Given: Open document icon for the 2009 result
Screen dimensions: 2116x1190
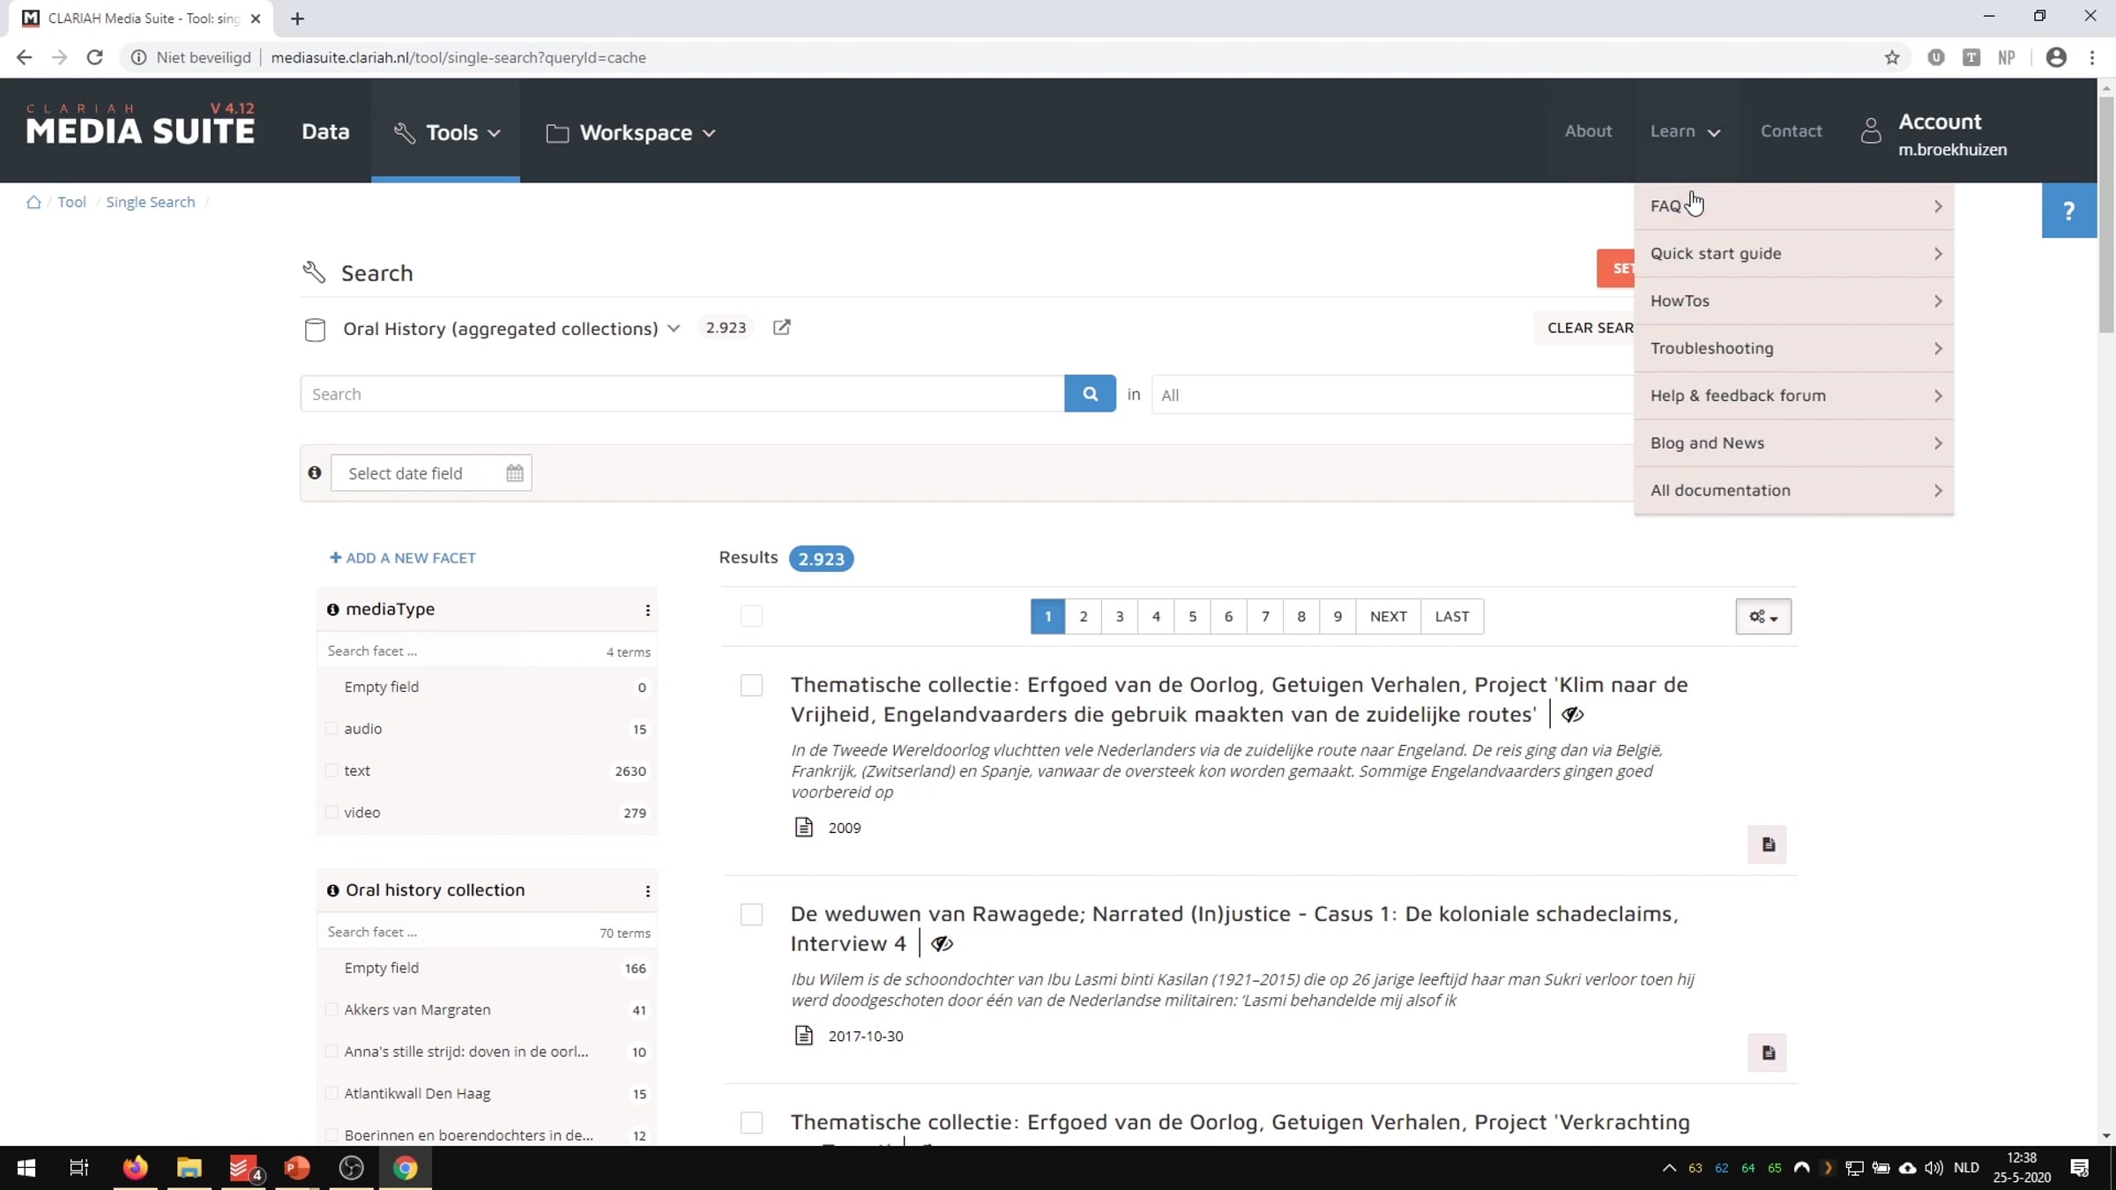Looking at the screenshot, I should tap(1768, 844).
